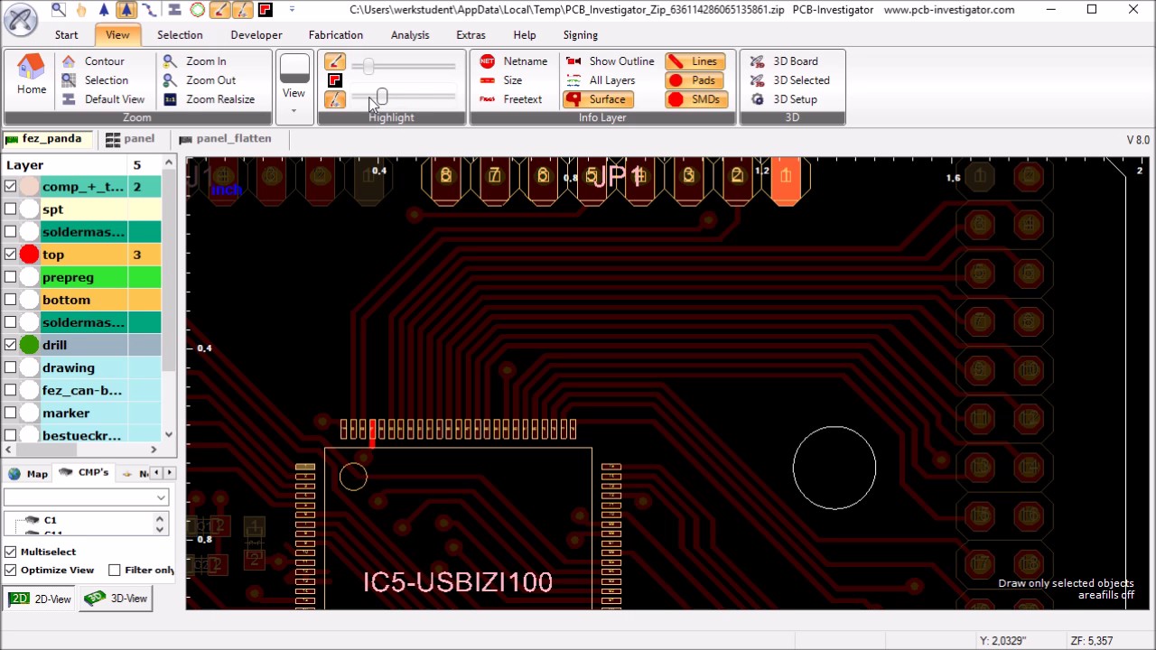
Task: Toggle the SMDs button
Action: tap(695, 99)
